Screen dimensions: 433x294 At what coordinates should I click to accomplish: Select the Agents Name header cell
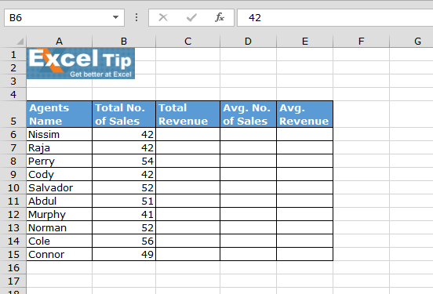click(x=59, y=114)
